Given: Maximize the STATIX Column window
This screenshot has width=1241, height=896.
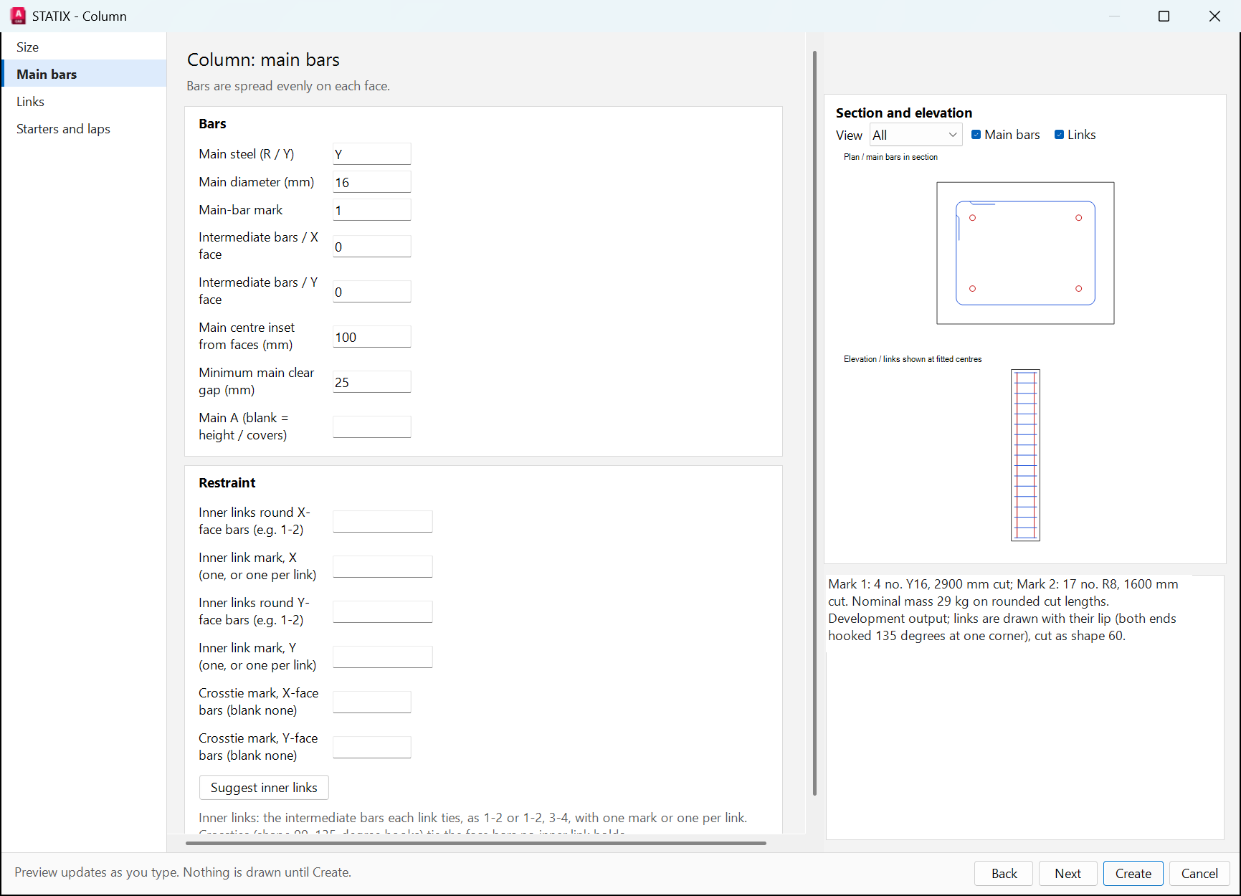Looking at the screenshot, I should click(1164, 16).
